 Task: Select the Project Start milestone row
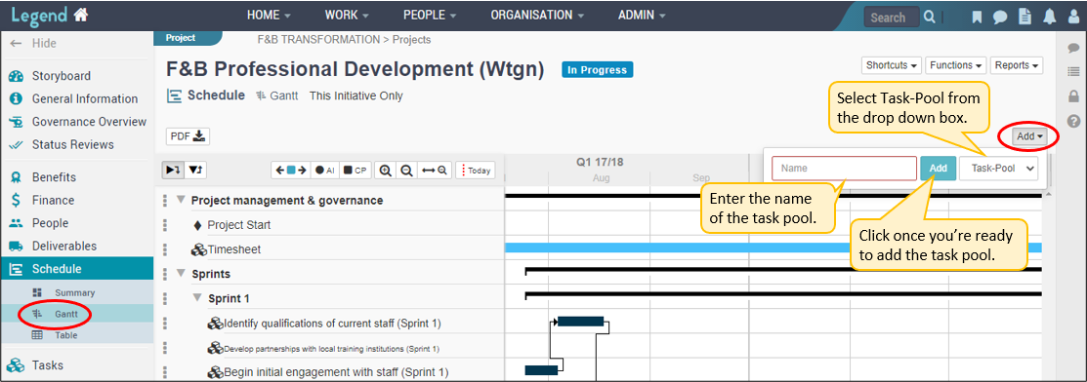point(239,225)
